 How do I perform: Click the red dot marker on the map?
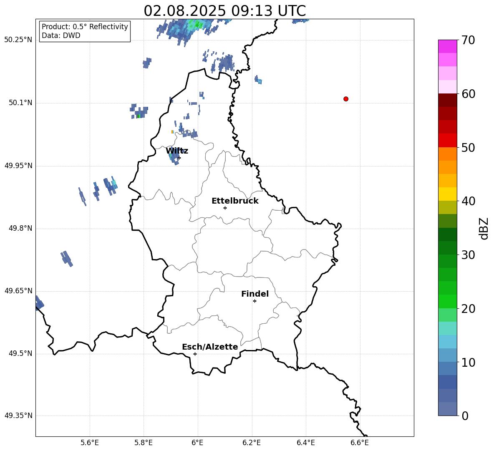tap(346, 99)
